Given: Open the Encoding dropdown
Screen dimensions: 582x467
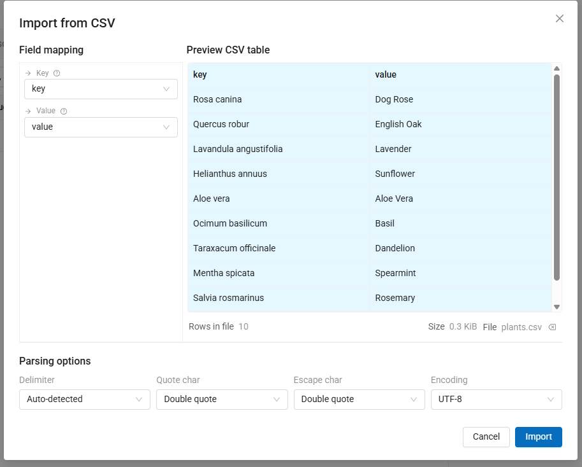Looking at the screenshot, I should 496,399.
